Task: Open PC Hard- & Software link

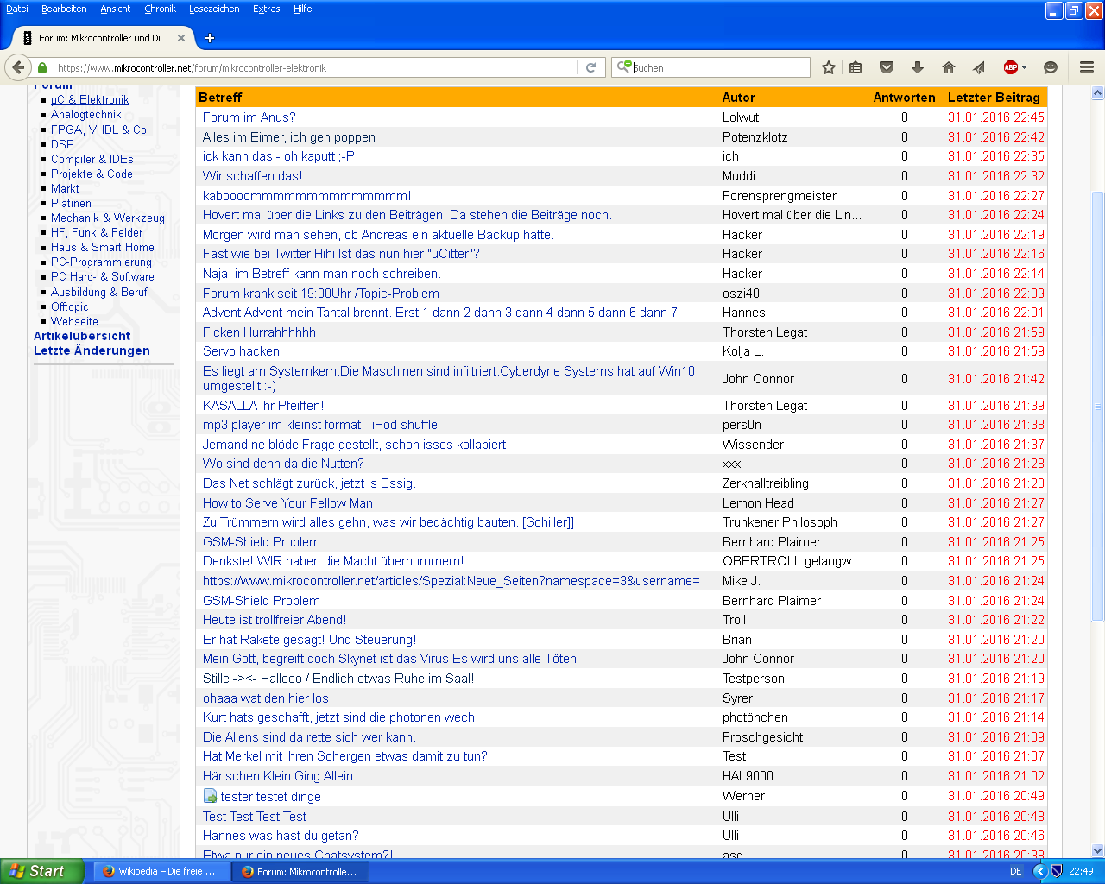Action: click(103, 276)
